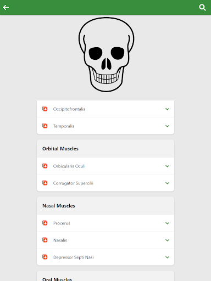Image resolution: width=211 pixels, height=281 pixels.
Task: Select the Occipitofrontalis label
Action: pos(69,109)
